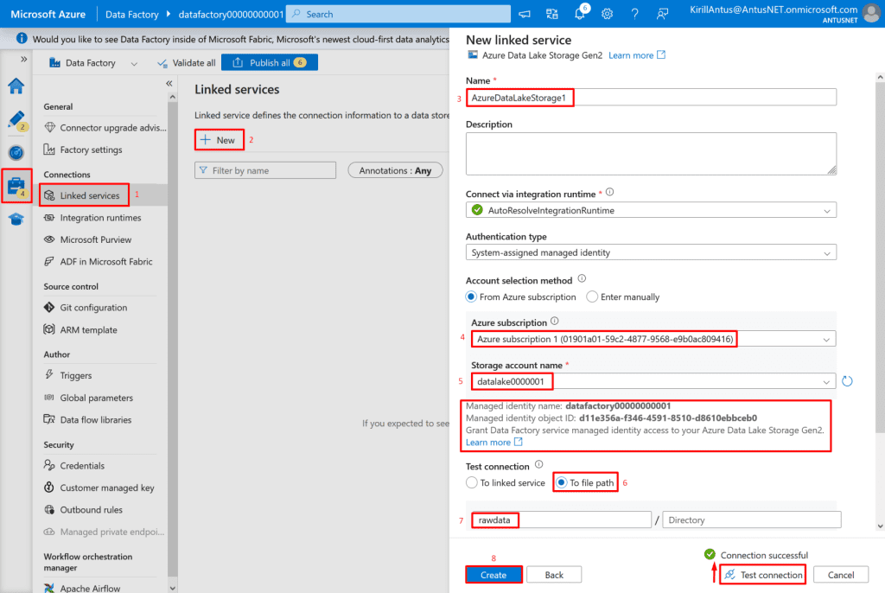Open the Learning Center graduation cap icon
Viewport: 885px width, 593px height.
16,219
